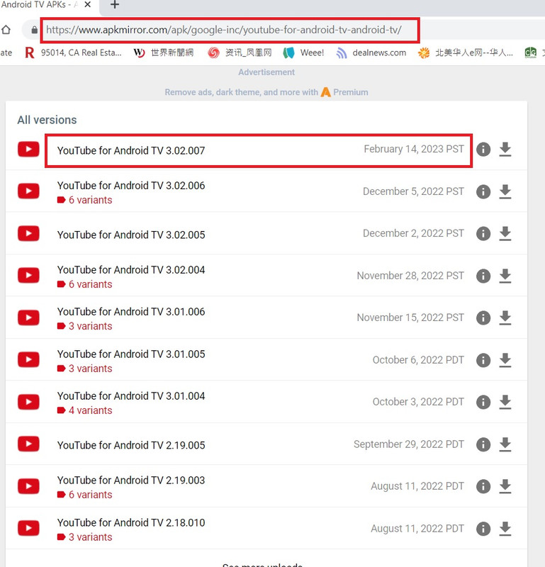The height and width of the screenshot is (567, 545).
Task: Download YouTube for Android TV 3.01.006
Action: point(505,318)
